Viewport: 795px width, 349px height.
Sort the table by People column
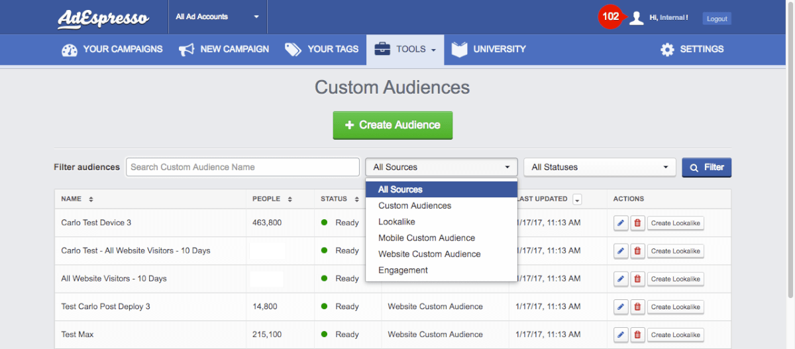click(290, 199)
